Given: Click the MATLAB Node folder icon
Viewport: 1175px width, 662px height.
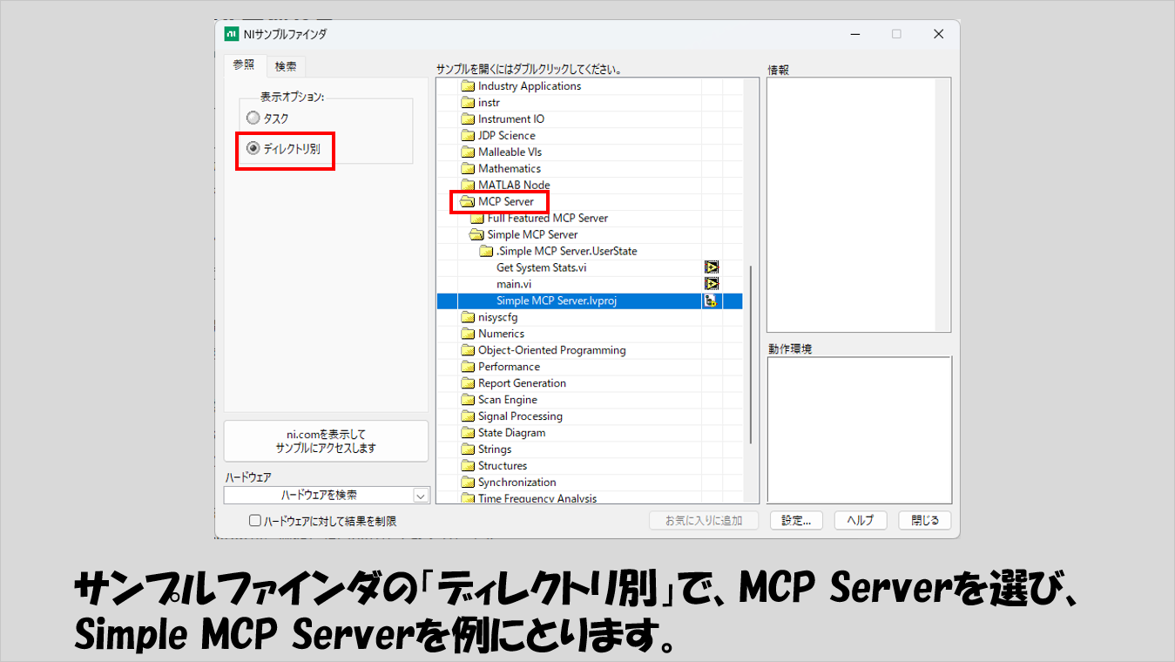Looking at the screenshot, I should tap(468, 186).
